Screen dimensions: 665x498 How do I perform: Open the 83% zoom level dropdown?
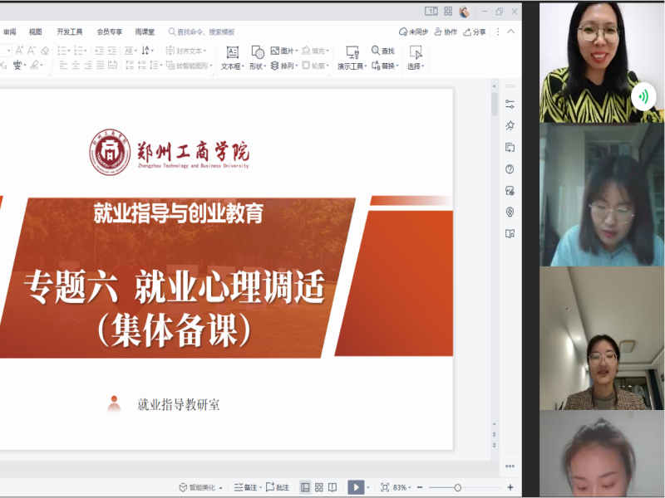point(401,487)
